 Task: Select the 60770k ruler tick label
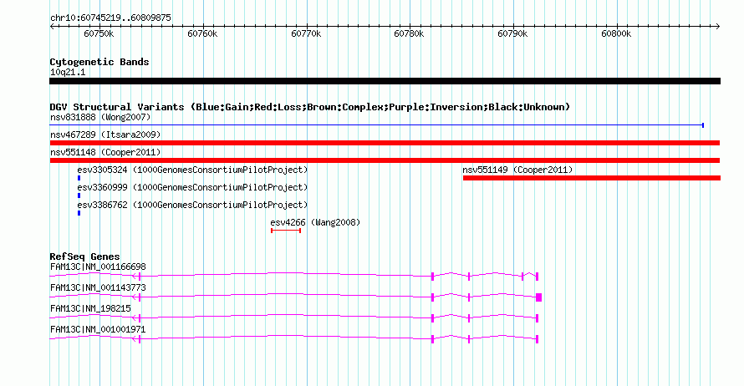306,33
